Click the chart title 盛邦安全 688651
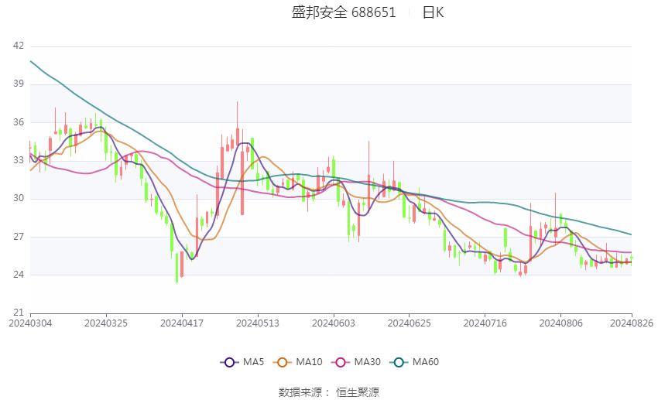 pos(344,12)
